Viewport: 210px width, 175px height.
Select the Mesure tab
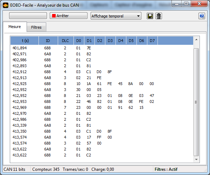coord(15,27)
